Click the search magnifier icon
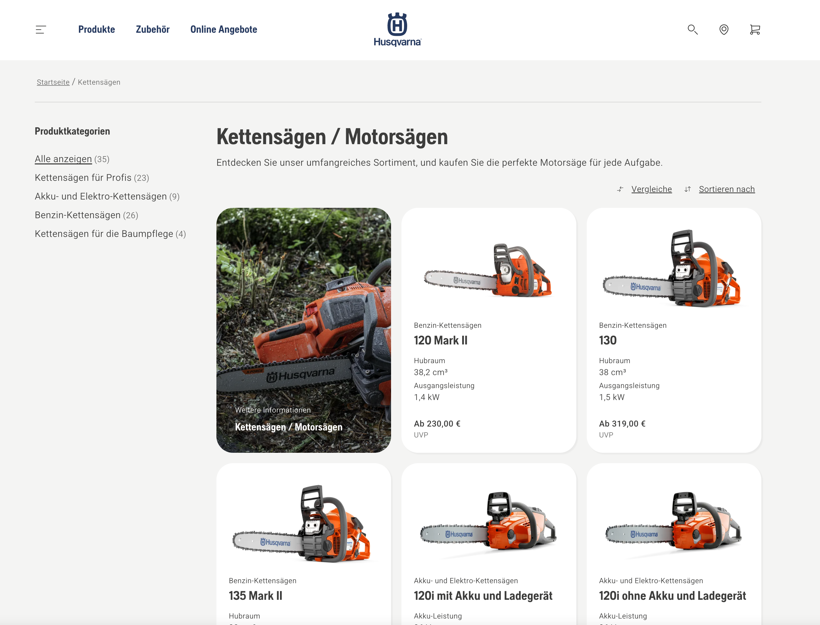 [693, 30]
